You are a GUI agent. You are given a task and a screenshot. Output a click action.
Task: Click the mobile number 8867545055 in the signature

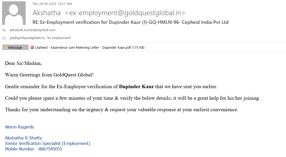click(x=50, y=149)
